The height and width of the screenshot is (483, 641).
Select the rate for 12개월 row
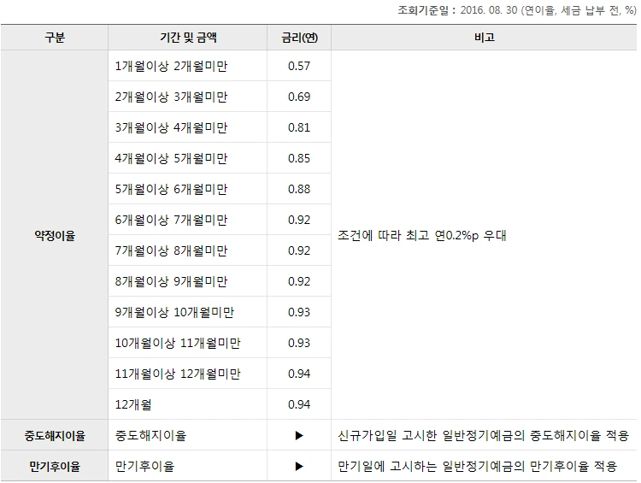[x=299, y=404]
